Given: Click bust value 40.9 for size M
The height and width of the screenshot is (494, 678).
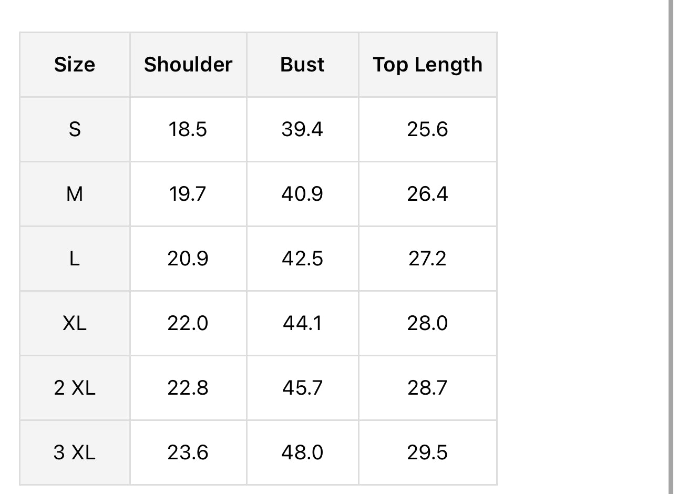Looking at the screenshot, I should (302, 194).
